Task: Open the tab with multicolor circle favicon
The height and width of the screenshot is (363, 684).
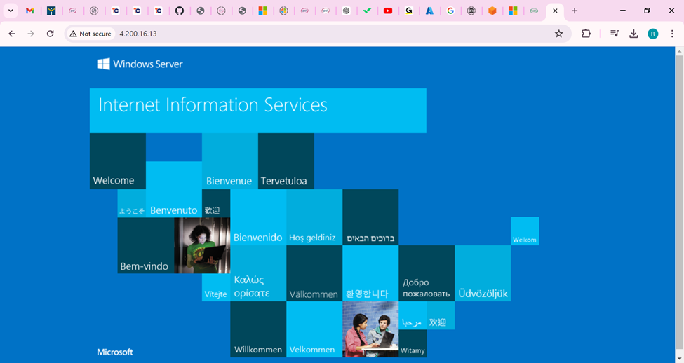Action: [284, 11]
